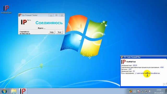Click the firewalltest.exe application path
The image size is (167, 94).
tap(147, 73)
